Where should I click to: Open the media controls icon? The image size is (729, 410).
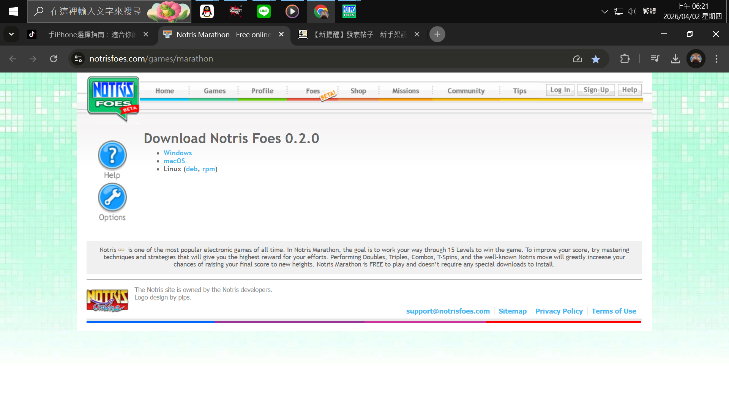coord(655,59)
